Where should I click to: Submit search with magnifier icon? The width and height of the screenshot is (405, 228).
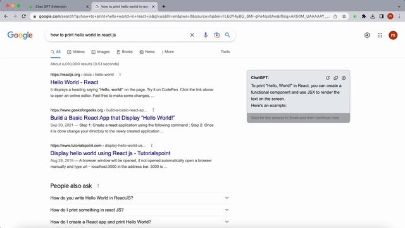tap(227, 35)
